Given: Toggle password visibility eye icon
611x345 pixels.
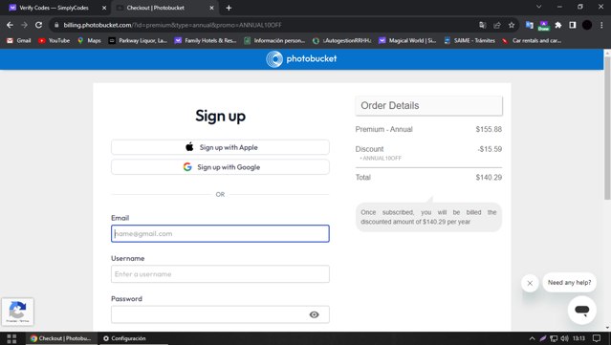Looking at the screenshot, I should 314,314.
